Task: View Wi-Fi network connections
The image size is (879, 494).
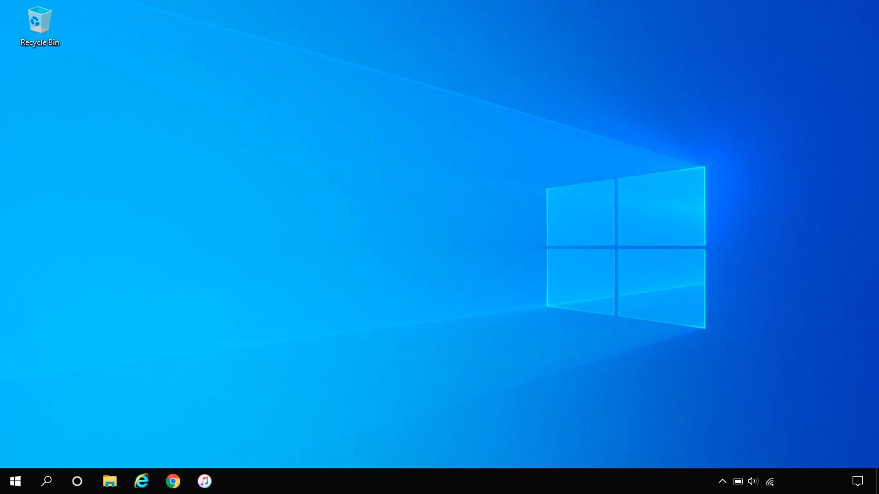Action: point(769,480)
